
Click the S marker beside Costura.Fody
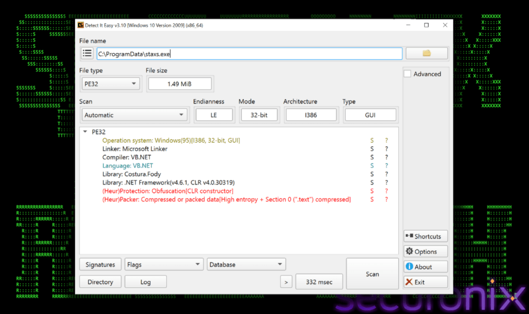coord(371,174)
